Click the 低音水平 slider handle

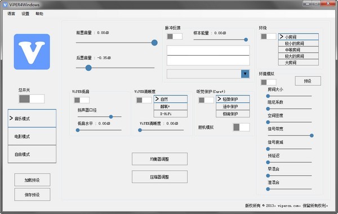(78, 130)
